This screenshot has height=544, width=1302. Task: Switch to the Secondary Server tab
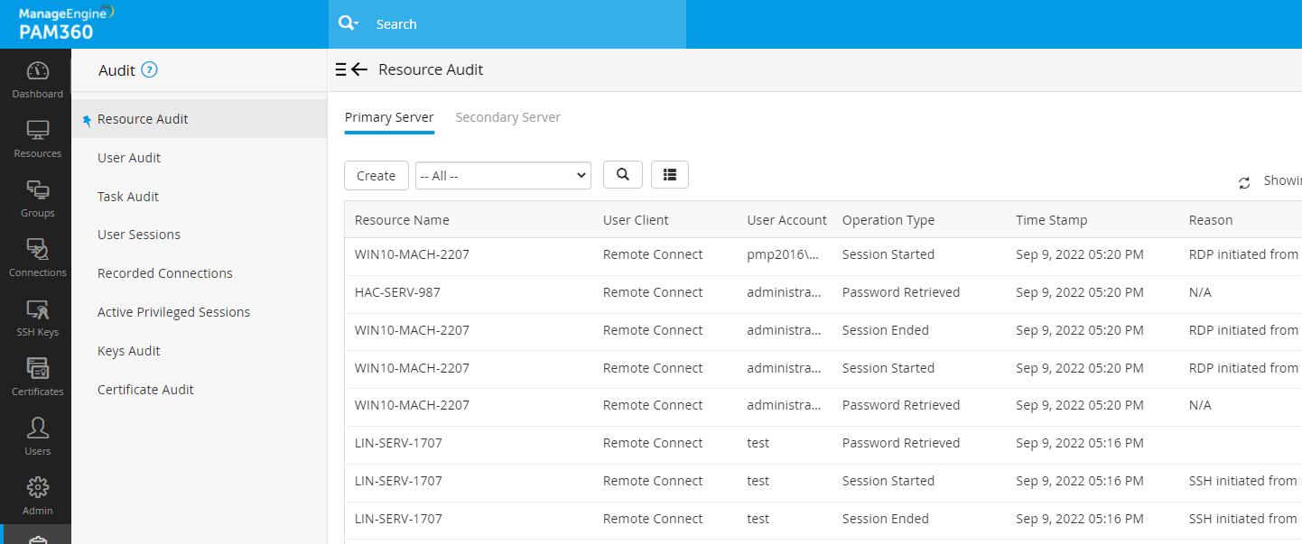507,117
